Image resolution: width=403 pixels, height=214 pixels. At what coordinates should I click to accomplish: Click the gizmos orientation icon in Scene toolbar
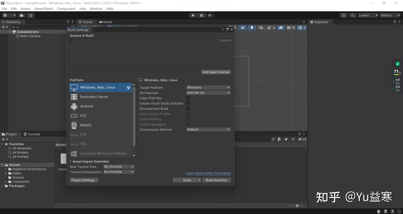pyautogui.click(x=300, y=27)
